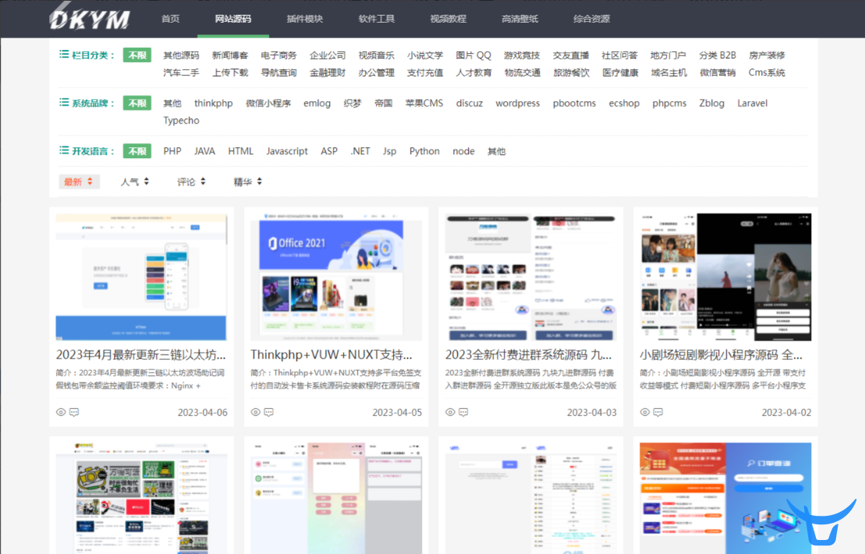Select 不限 in the 开发语言 filter

click(136, 151)
